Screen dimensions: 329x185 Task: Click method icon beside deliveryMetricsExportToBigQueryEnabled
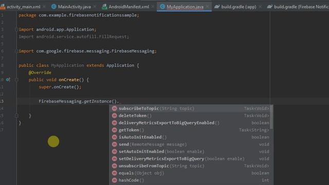click(114, 123)
